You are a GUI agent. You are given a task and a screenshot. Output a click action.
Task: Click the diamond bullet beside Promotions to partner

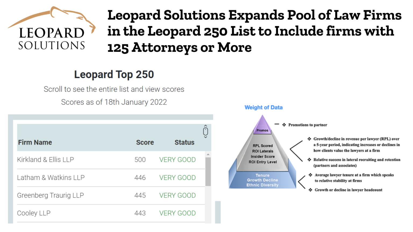(x=283, y=125)
